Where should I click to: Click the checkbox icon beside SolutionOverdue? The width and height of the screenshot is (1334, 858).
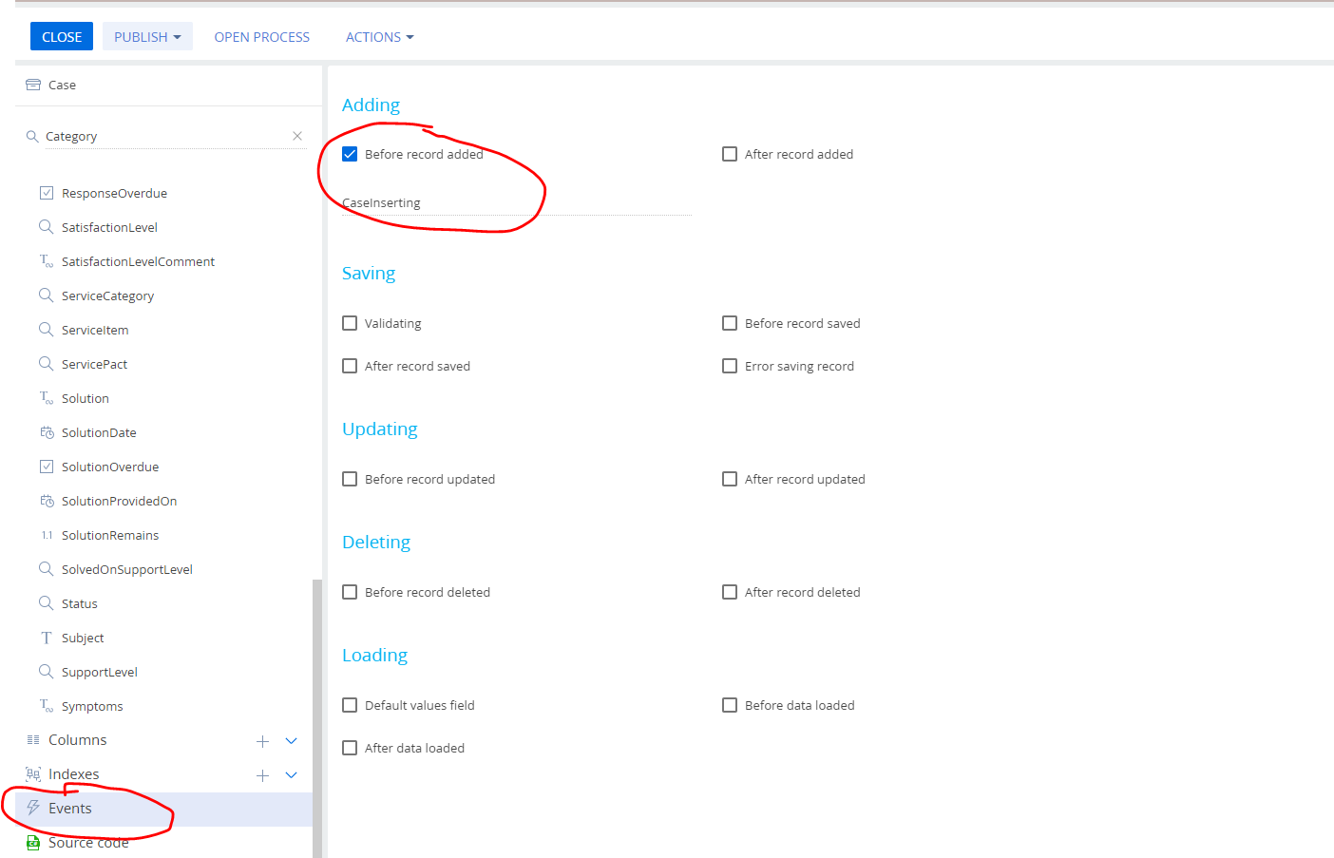point(47,467)
